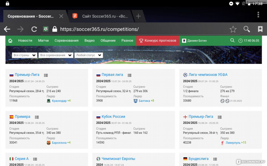Open the Ливерпуль leader link
This screenshot has height=166, width=267.
[x=233, y=143]
